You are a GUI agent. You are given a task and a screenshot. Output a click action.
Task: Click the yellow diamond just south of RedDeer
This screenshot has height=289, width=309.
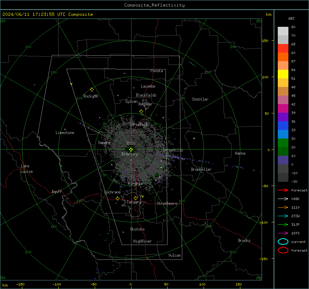pos(141,112)
